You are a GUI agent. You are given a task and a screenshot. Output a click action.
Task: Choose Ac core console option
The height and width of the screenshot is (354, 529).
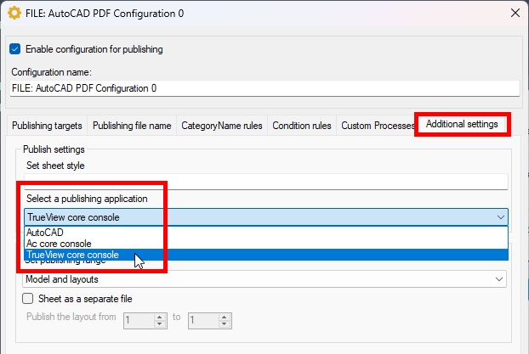coord(59,244)
